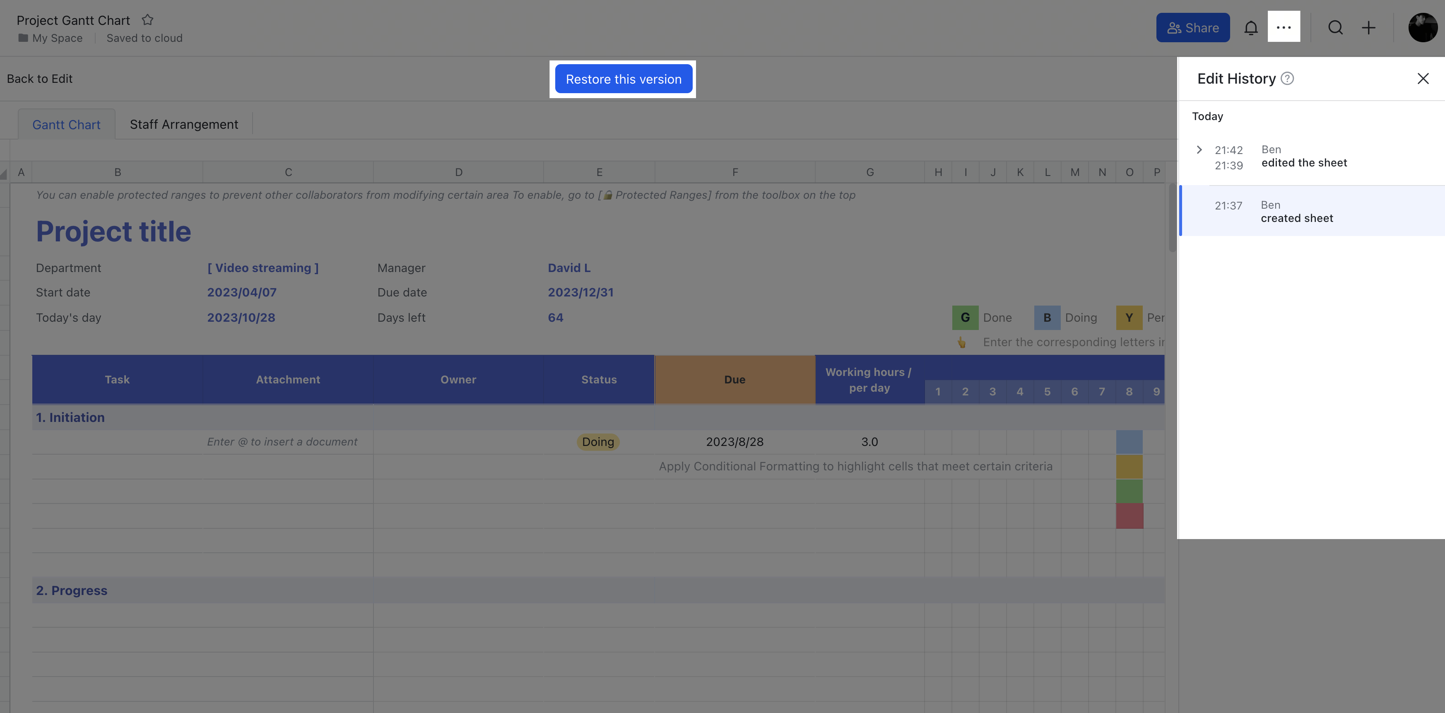The image size is (1445, 713).
Task: Click the Enter @ to insert document cell
Action: pos(282,441)
